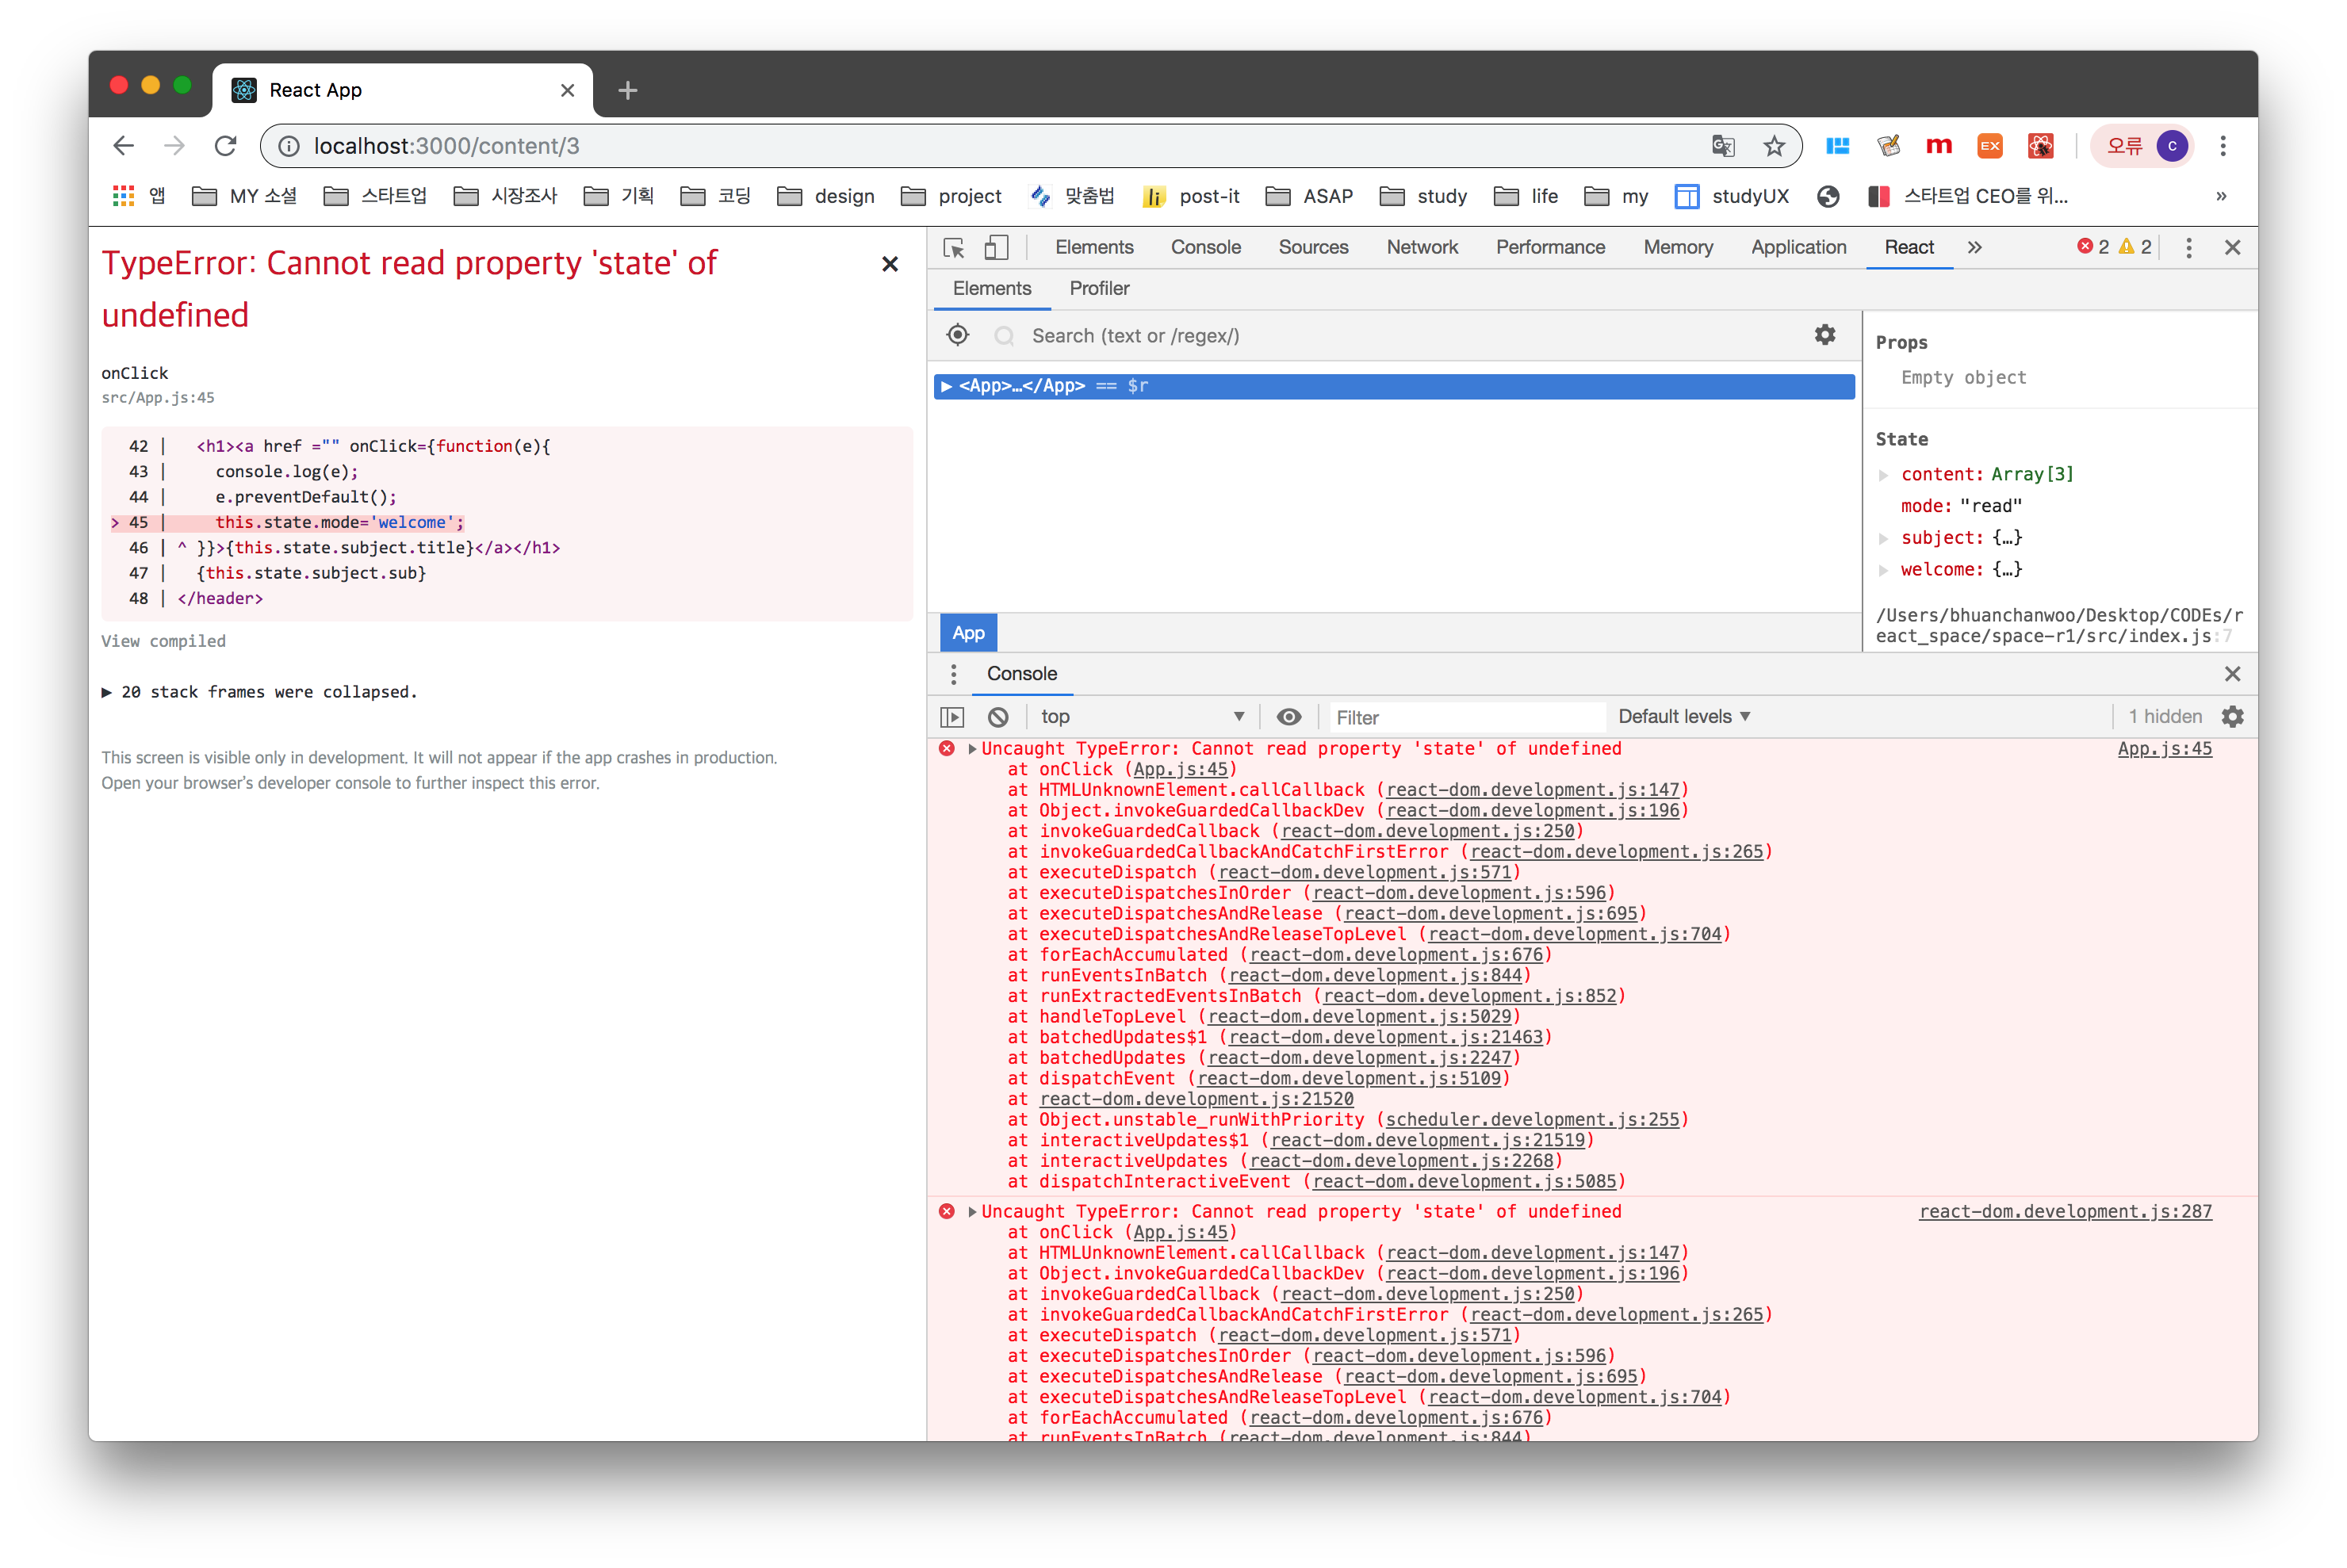Open the top context dropdown
This screenshot has width=2347, height=1568.
pos(1141,717)
